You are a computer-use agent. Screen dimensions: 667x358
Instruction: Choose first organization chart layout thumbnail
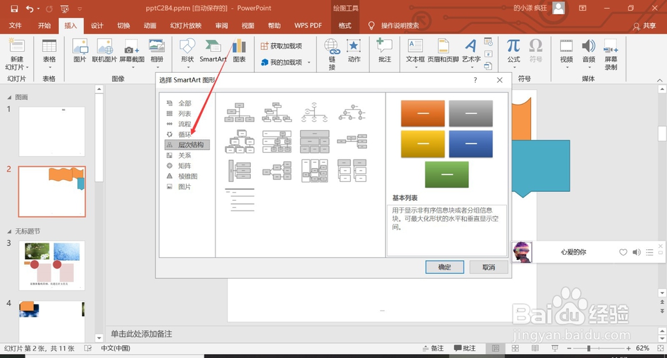[239, 112]
